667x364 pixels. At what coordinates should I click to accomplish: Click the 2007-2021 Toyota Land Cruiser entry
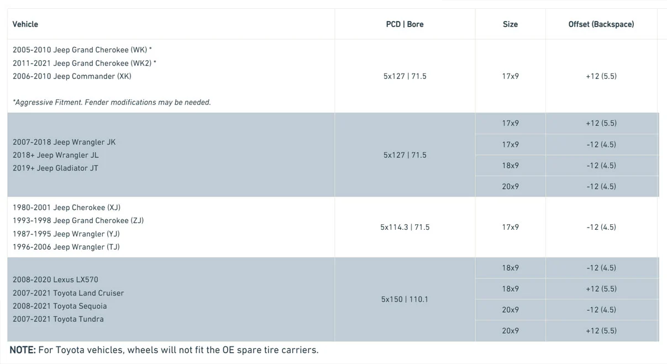click(68, 293)
